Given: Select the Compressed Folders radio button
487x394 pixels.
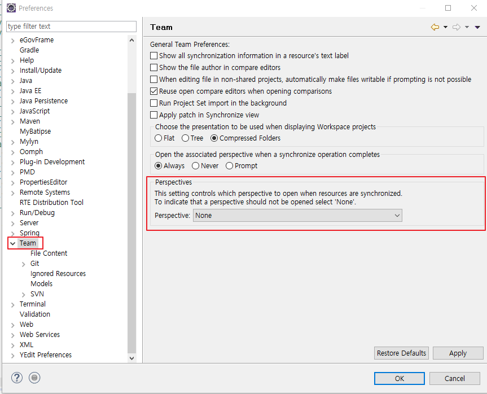Looking at the screenshot, I should click(214, 138).
